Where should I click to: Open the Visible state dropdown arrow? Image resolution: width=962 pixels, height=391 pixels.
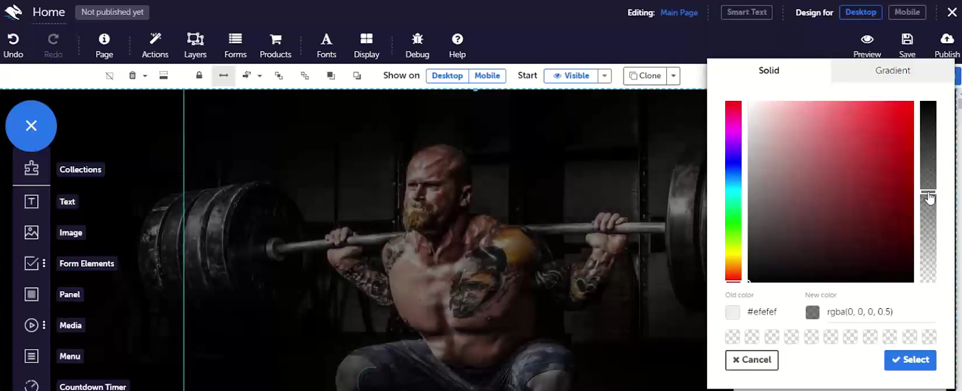coord(605,76)
